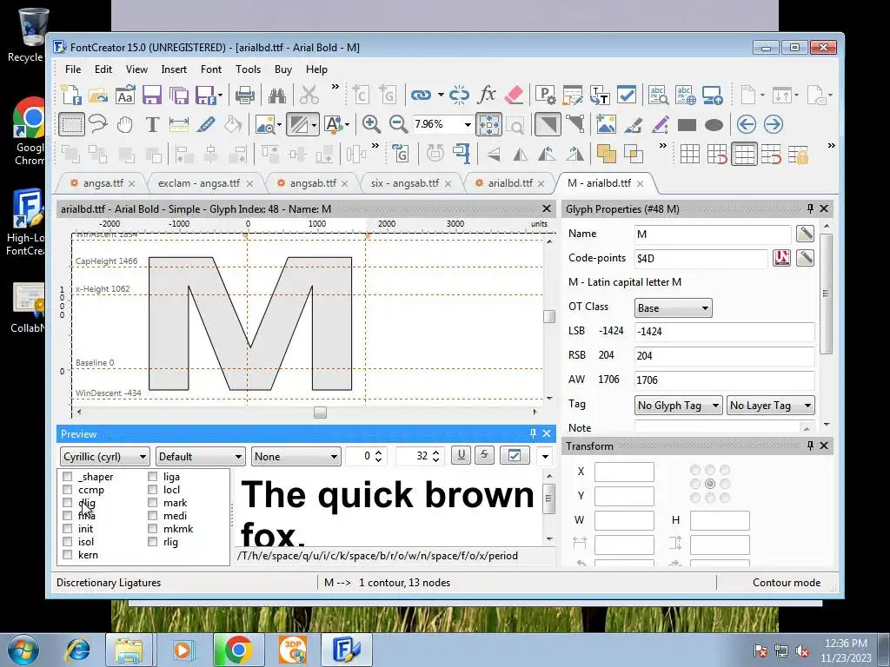Screen dimensions: 890x667
Task: Click the Zoom In magnifier
Action: point(371,124)
